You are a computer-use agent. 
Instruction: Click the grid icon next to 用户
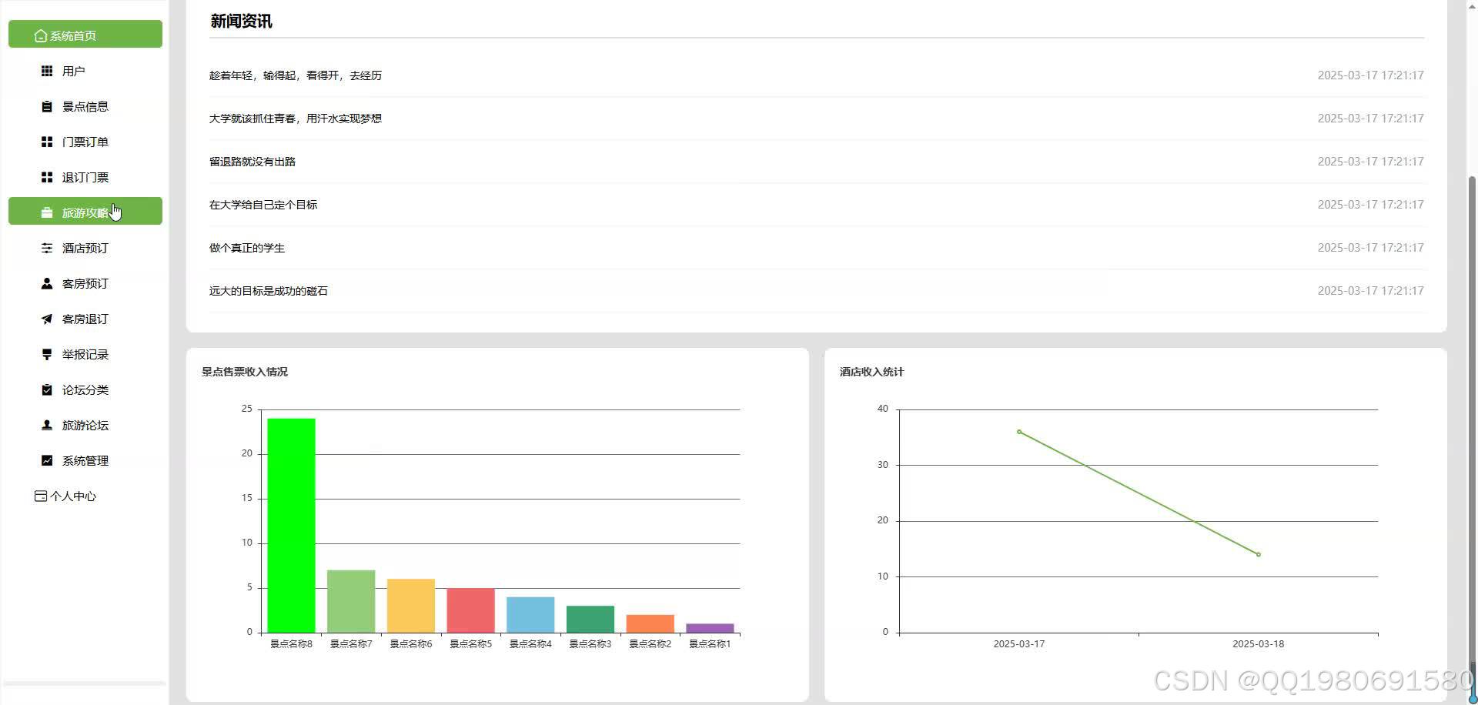click(x=47, y=71)
